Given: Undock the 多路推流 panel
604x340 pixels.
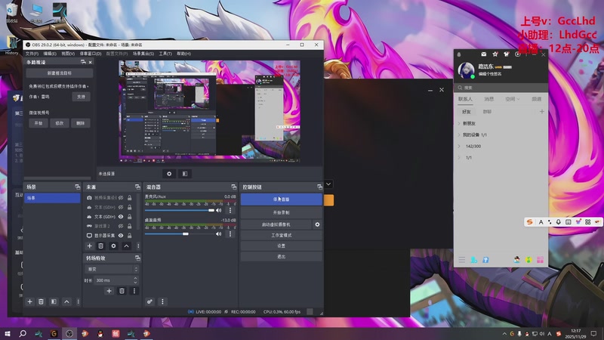Looking at the screenshot, I should coord(83,62).
